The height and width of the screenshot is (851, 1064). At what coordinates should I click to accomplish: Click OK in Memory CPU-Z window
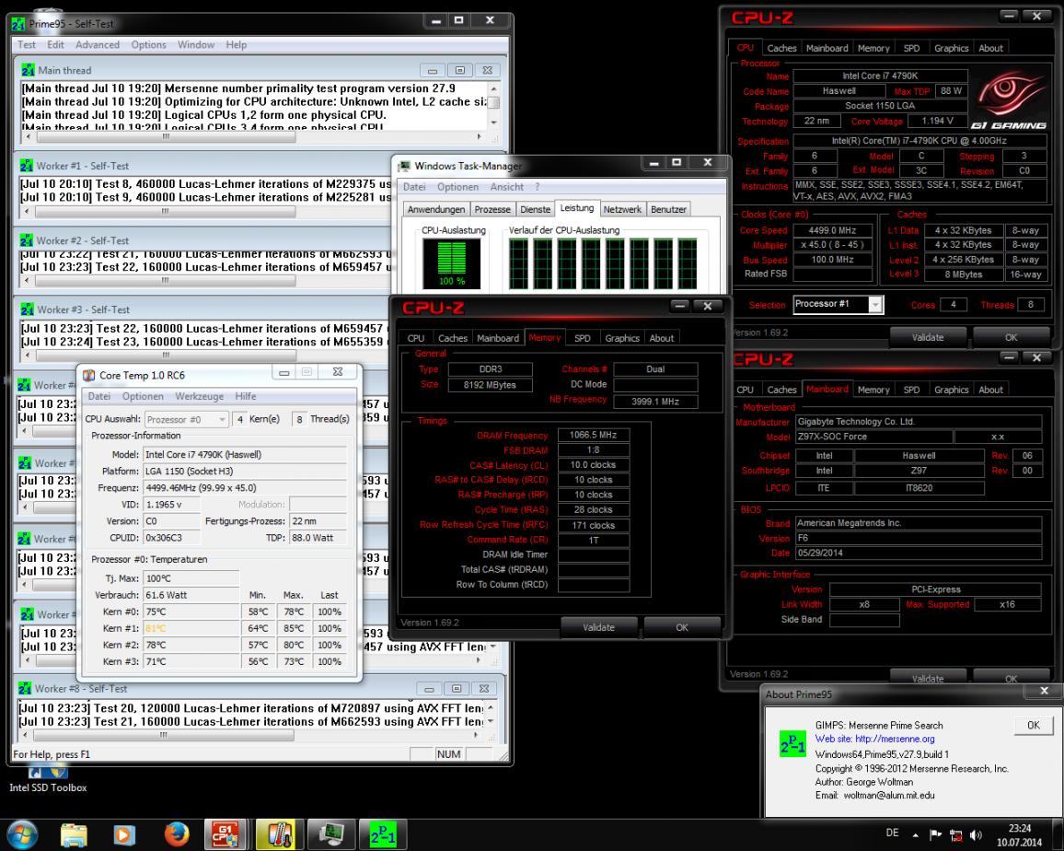point(682,627)
